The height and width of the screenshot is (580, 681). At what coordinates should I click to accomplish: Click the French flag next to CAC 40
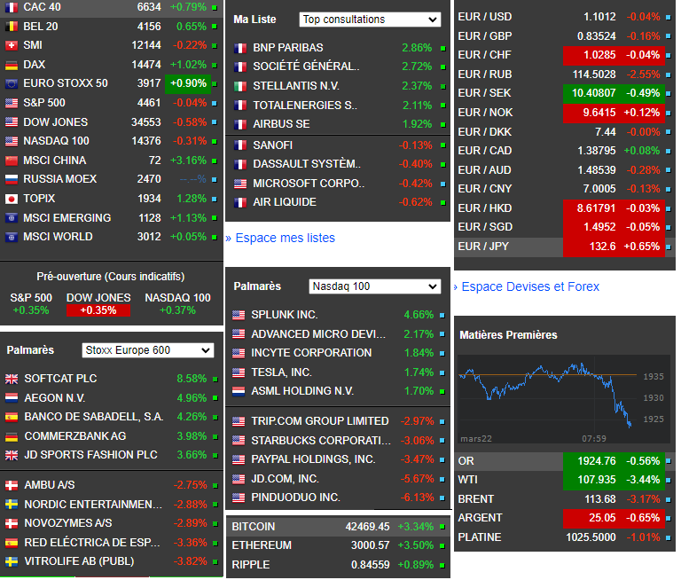click(12, 7)
